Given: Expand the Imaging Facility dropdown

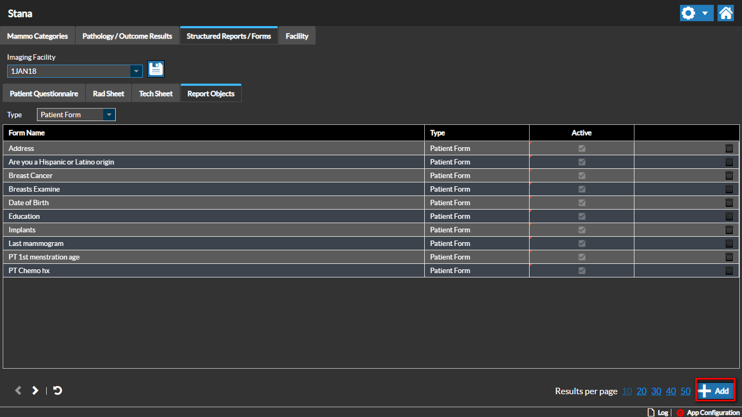Looking at the screenshot, I should point(136,71).
